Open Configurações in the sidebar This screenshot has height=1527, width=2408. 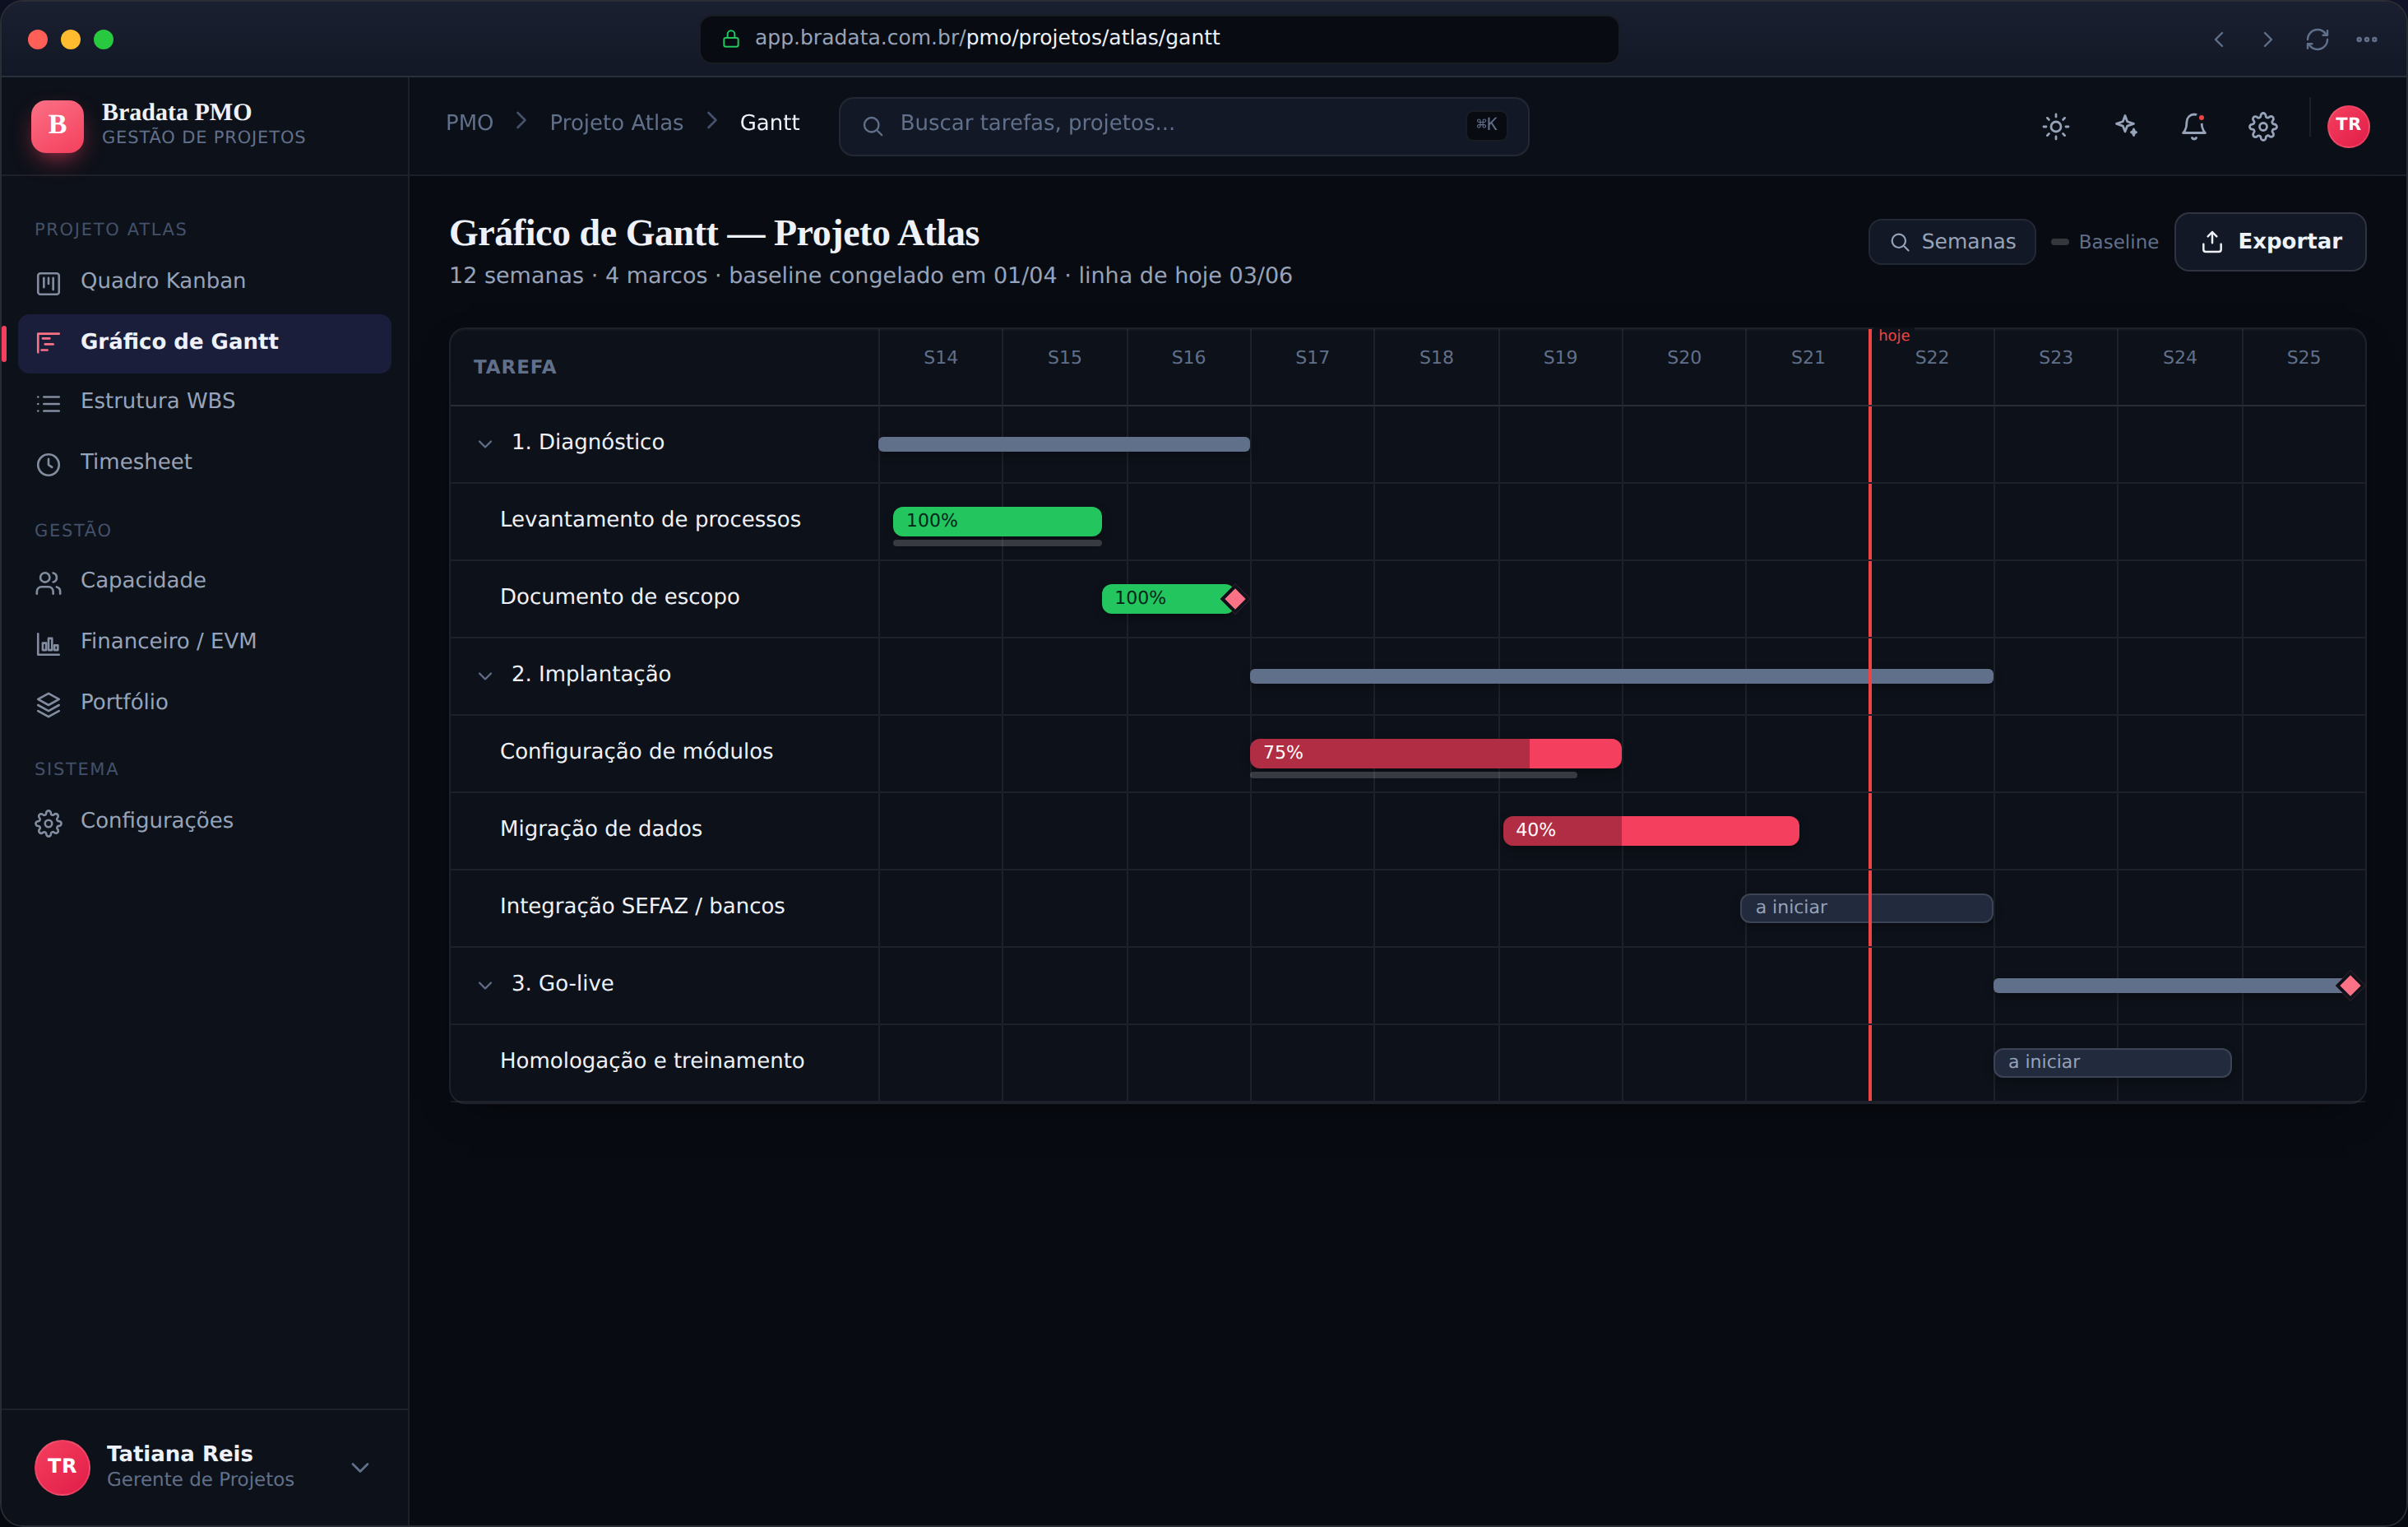click(x=204, y=822)
